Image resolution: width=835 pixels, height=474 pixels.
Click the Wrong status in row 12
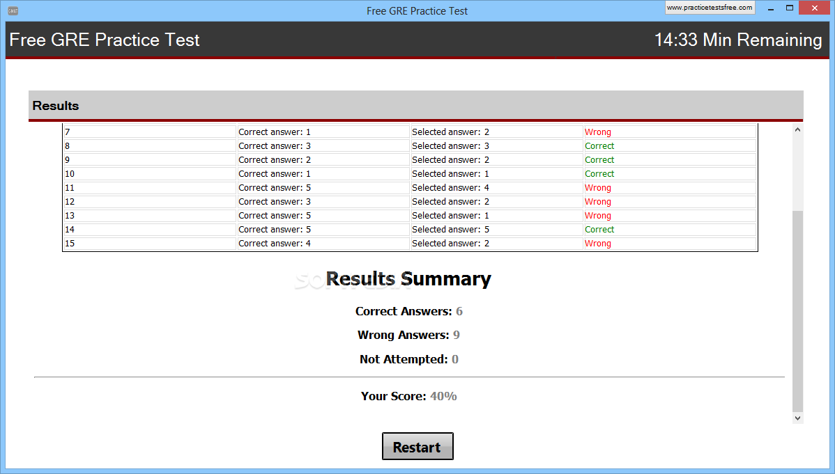pyautogui.click(x=597, y=202)
